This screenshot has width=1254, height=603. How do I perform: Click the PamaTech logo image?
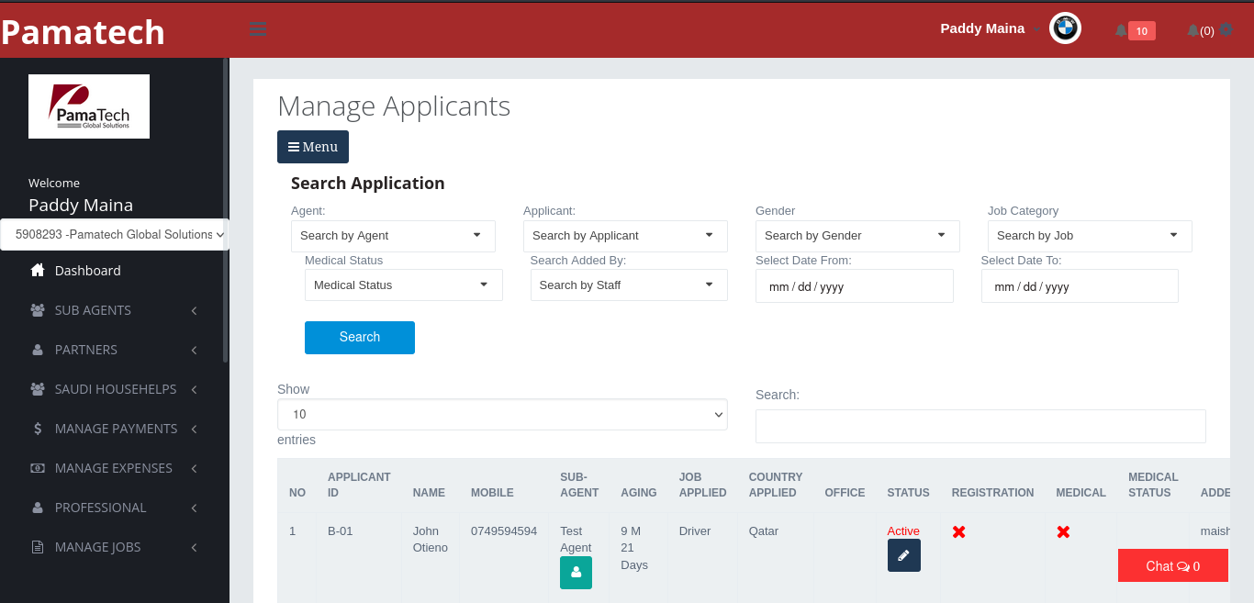(89, 106)
